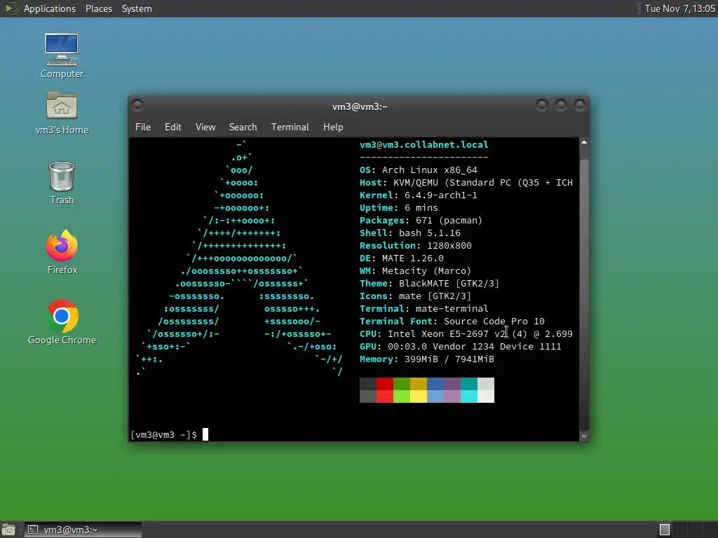Image resolution: width=718 pixels, height=538 pixels.
Task: Click the clock showing Tue Nov 7, 13:05
Action: 679,8
